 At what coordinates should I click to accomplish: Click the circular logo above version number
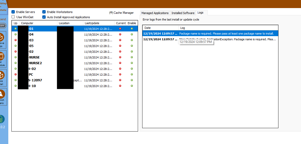(2, 119)
